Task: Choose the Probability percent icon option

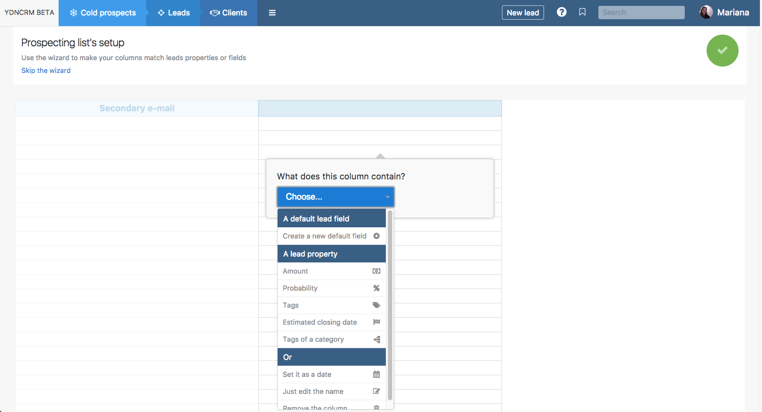Action: pyautogui.click(x=376, y=288)
